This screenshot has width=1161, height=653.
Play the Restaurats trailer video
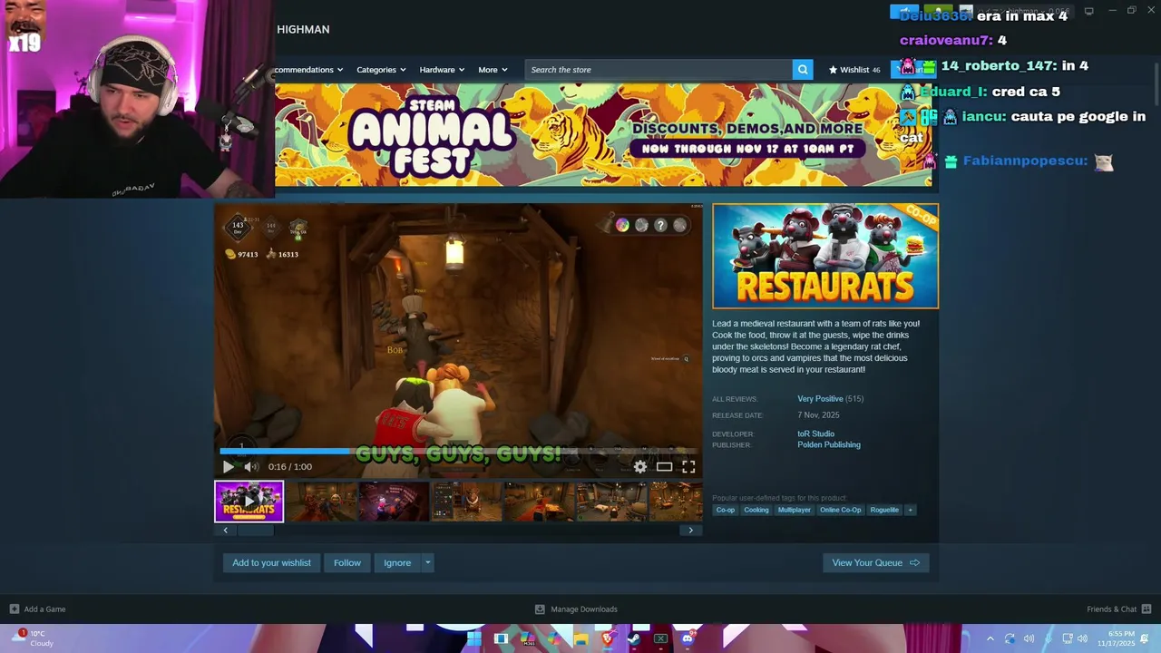228,466
